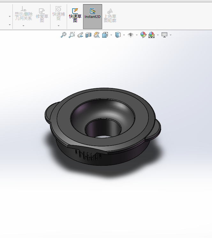Image resolution: width=212 pixels, height=238 pixels.
Task: Click the Previous View icon
Action: [80, 35]
